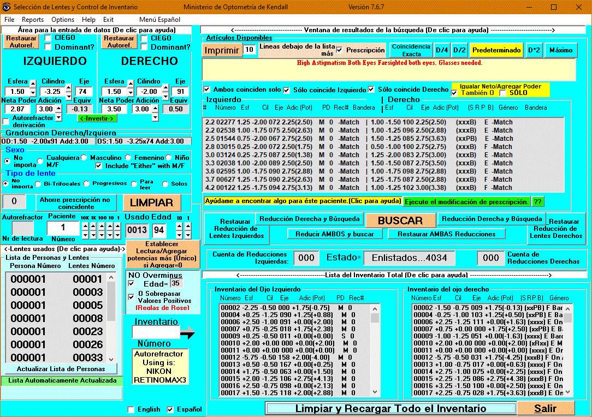Screen dimensions: 592x417
Task: Increase right Esfera value with up arrow
Action: point(131,84)
